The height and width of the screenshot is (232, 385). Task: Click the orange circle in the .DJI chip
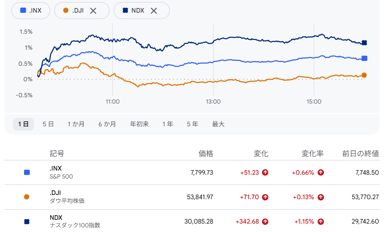[66, 10]
